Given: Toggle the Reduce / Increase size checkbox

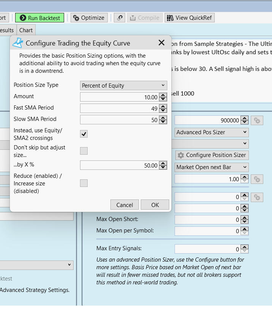Looking at the screenshot, I should 84,183.
